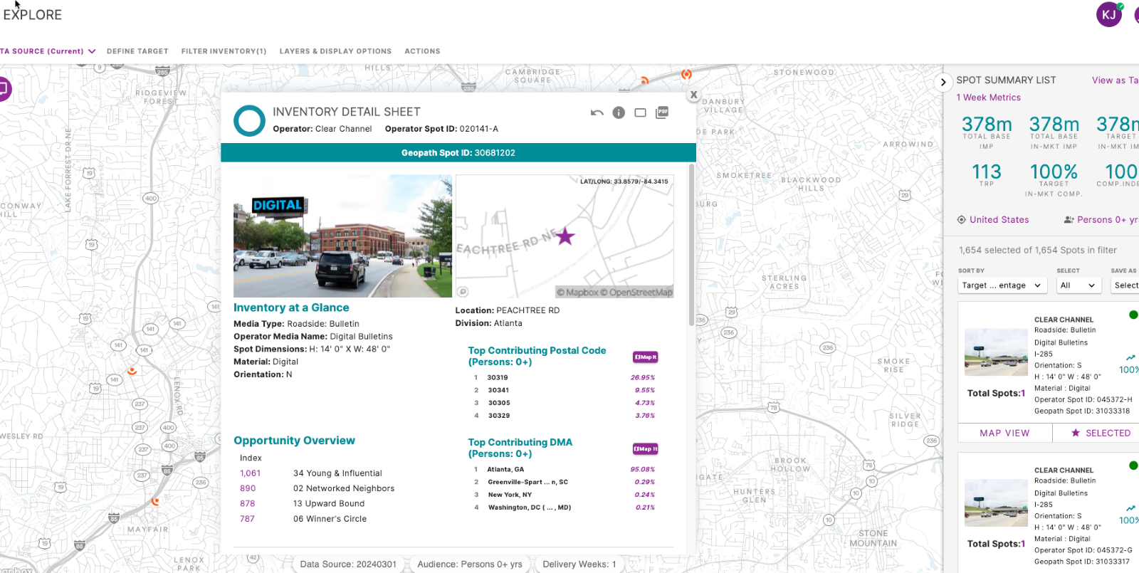Click the United States market link

point(999,220)
